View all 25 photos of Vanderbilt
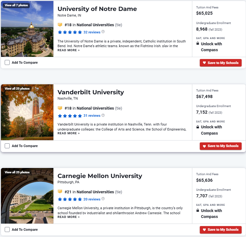The image size is (246, 237). (x=17, y=89)
